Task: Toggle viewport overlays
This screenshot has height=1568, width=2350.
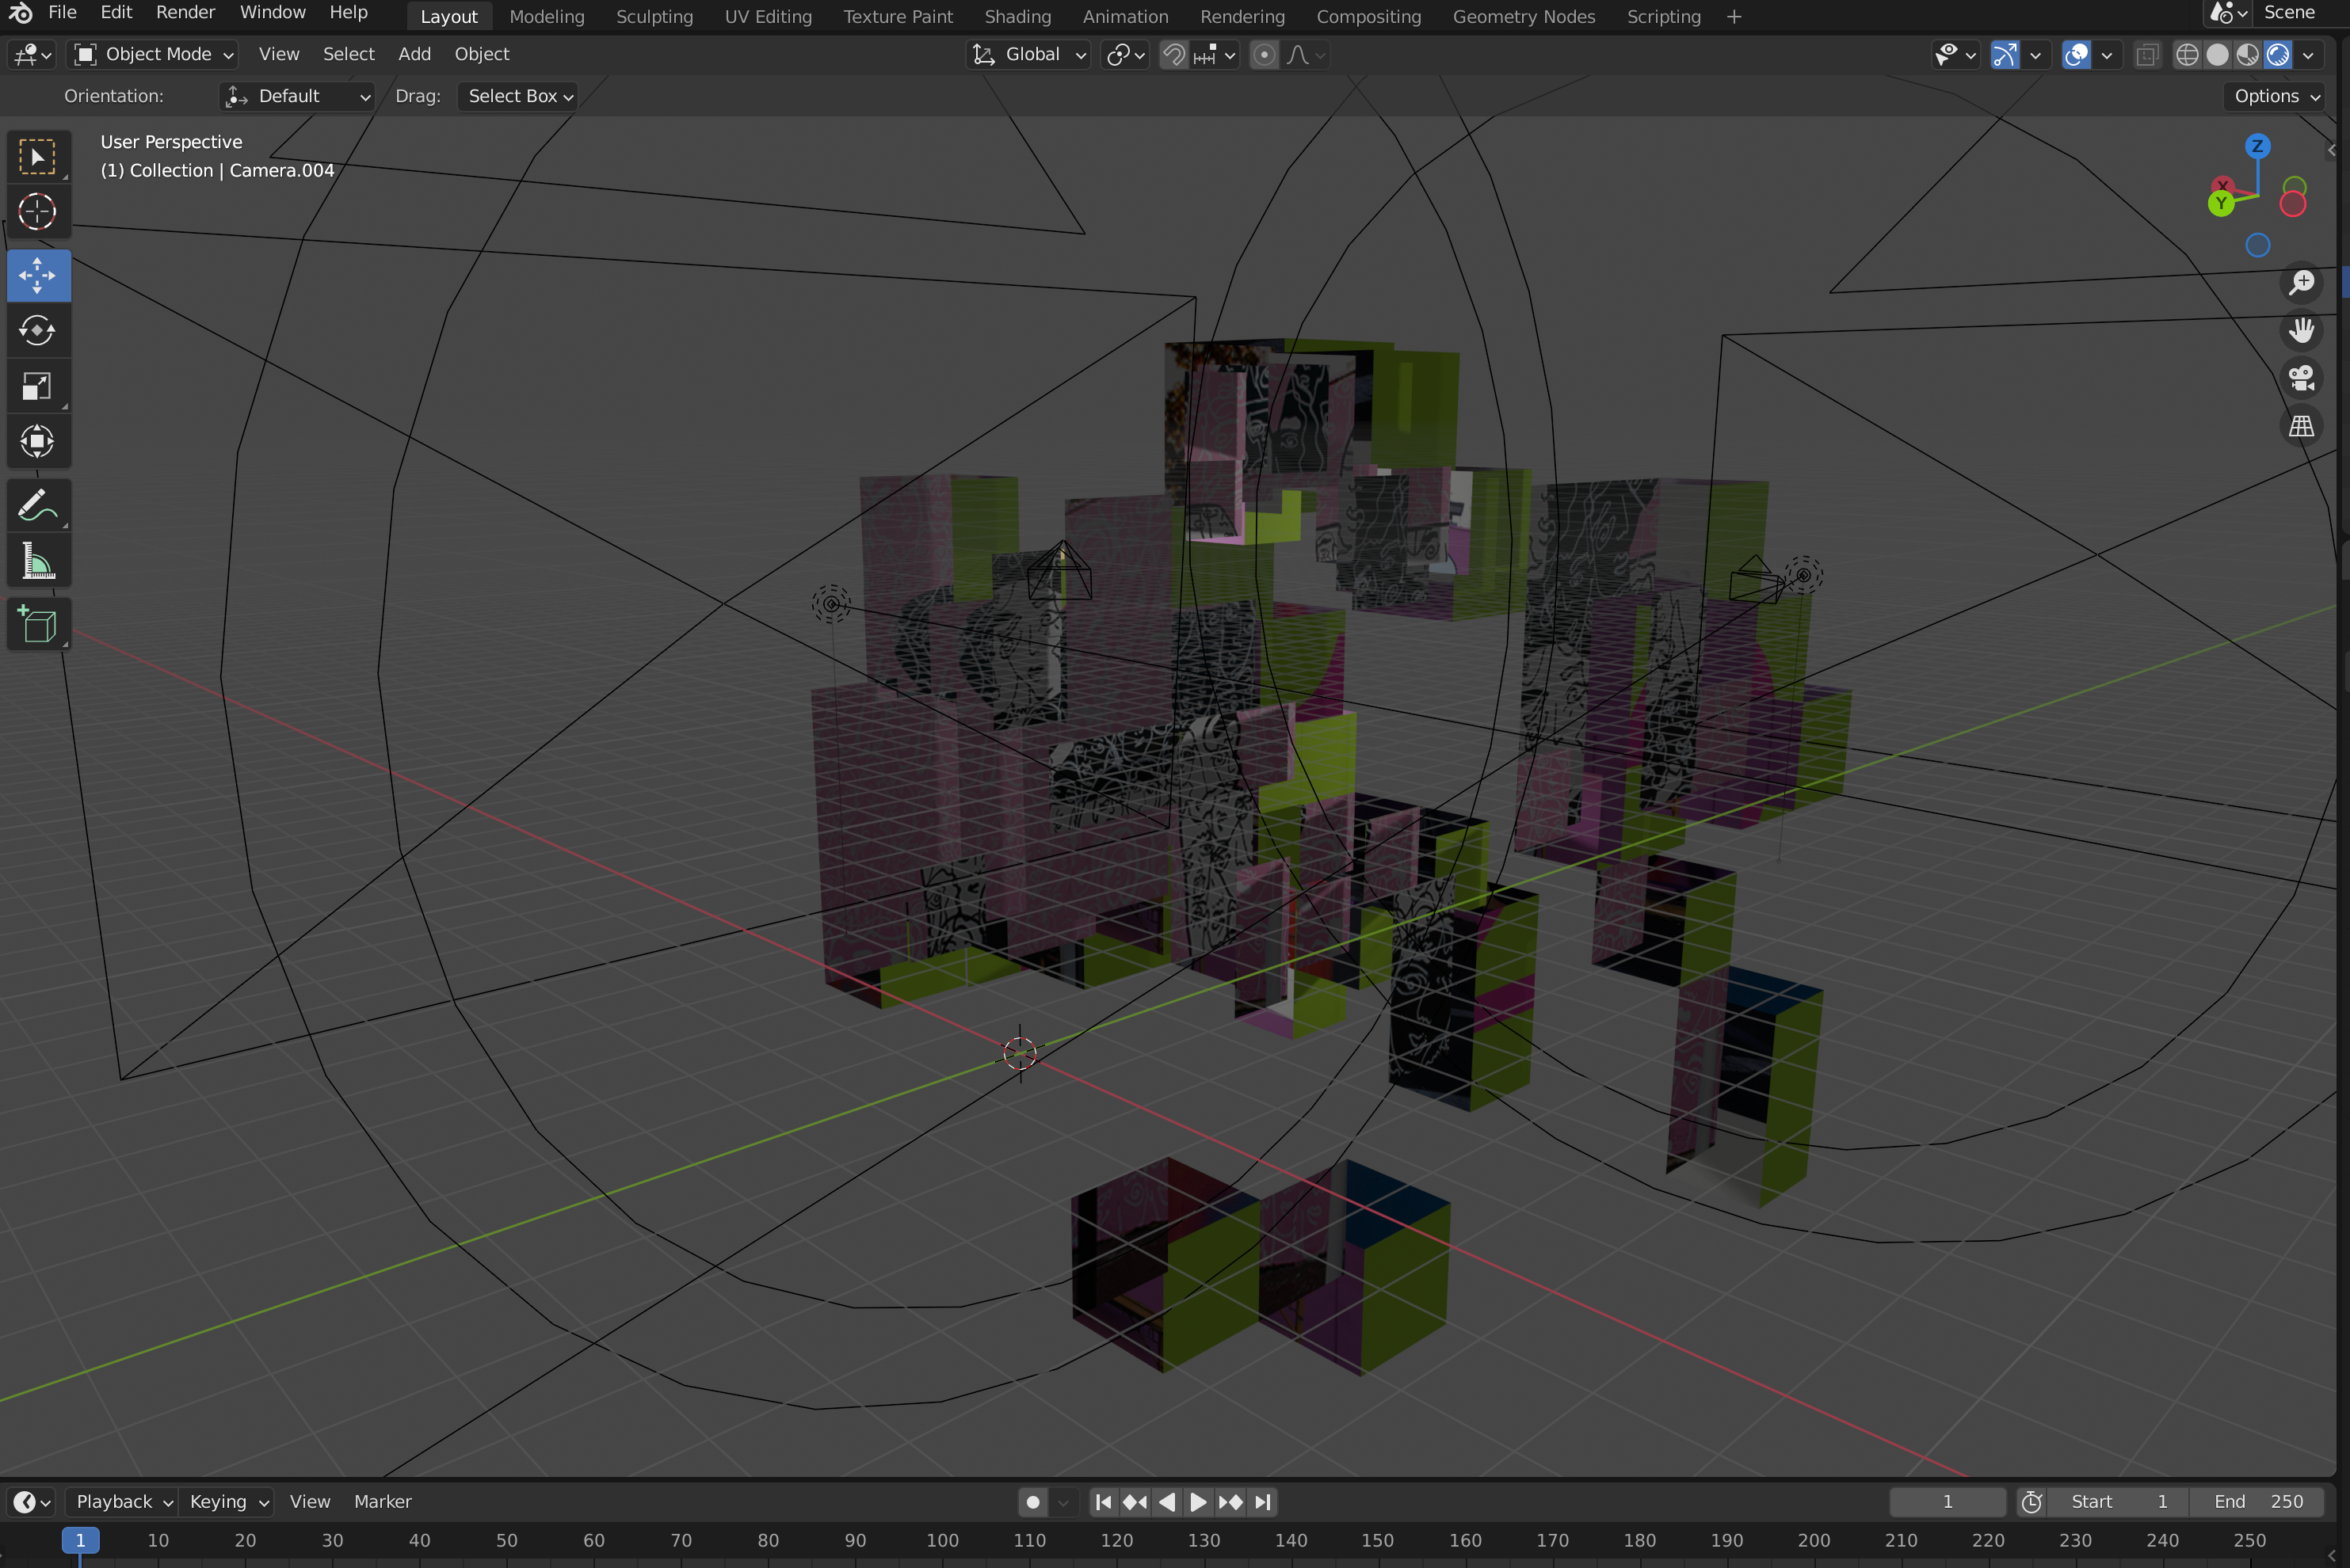Action: (2076, 55)
